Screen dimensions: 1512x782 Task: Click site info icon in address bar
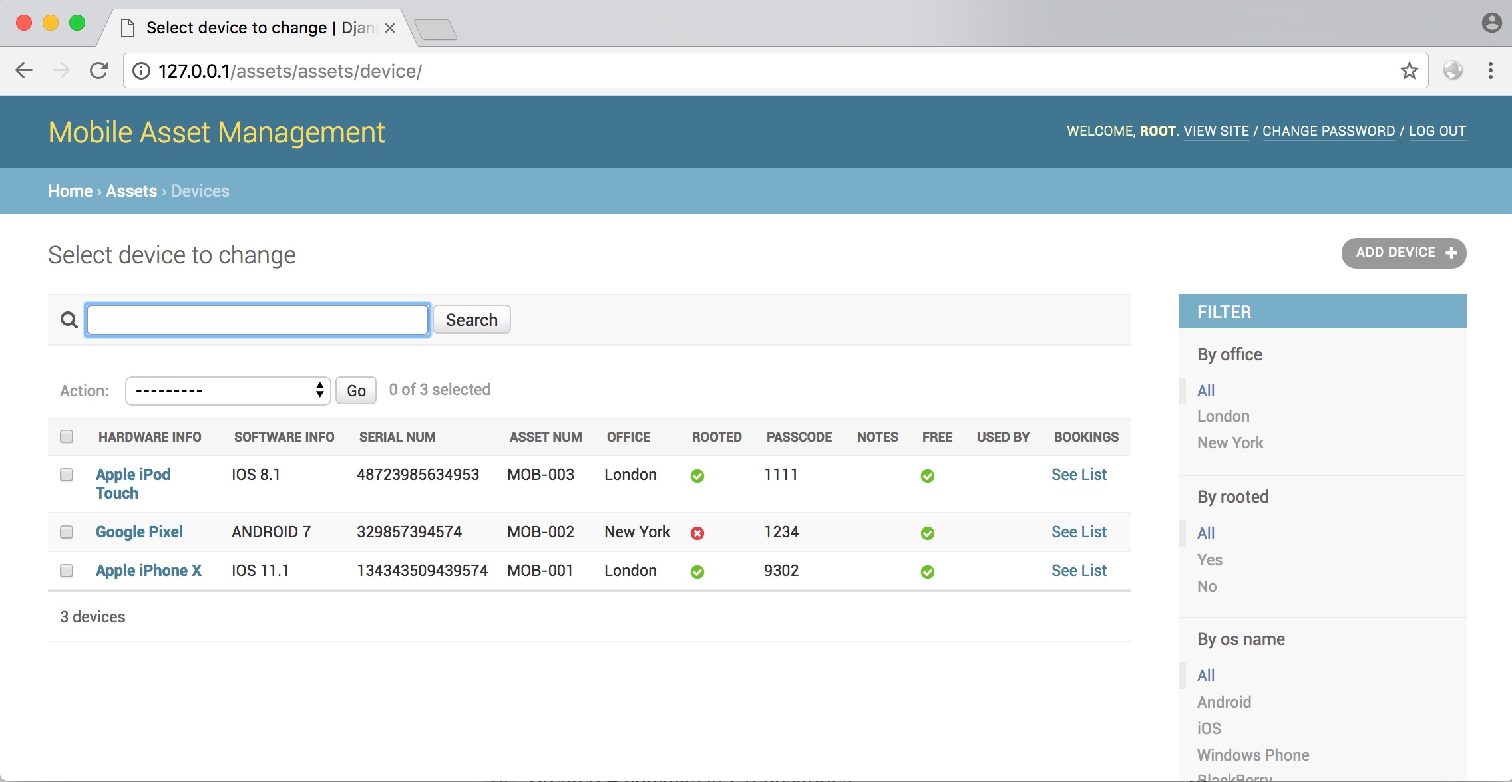click(141, 71)
